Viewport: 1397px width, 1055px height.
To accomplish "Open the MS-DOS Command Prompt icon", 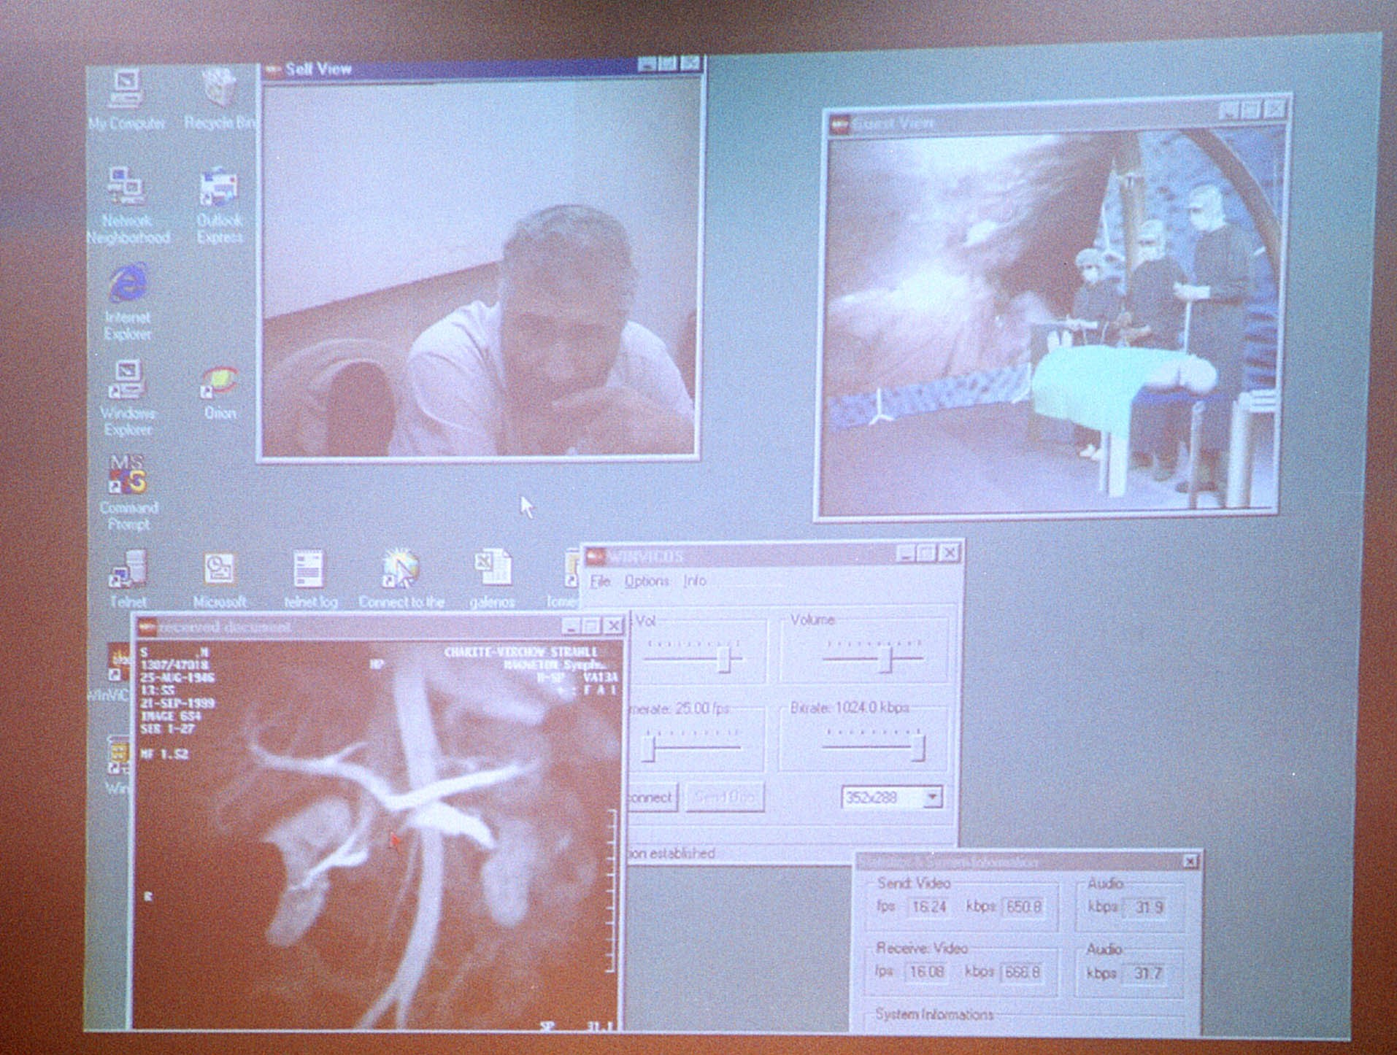I will (128, 492).
